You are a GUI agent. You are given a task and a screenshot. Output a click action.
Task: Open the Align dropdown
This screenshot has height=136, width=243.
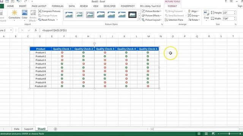[193, 11]
